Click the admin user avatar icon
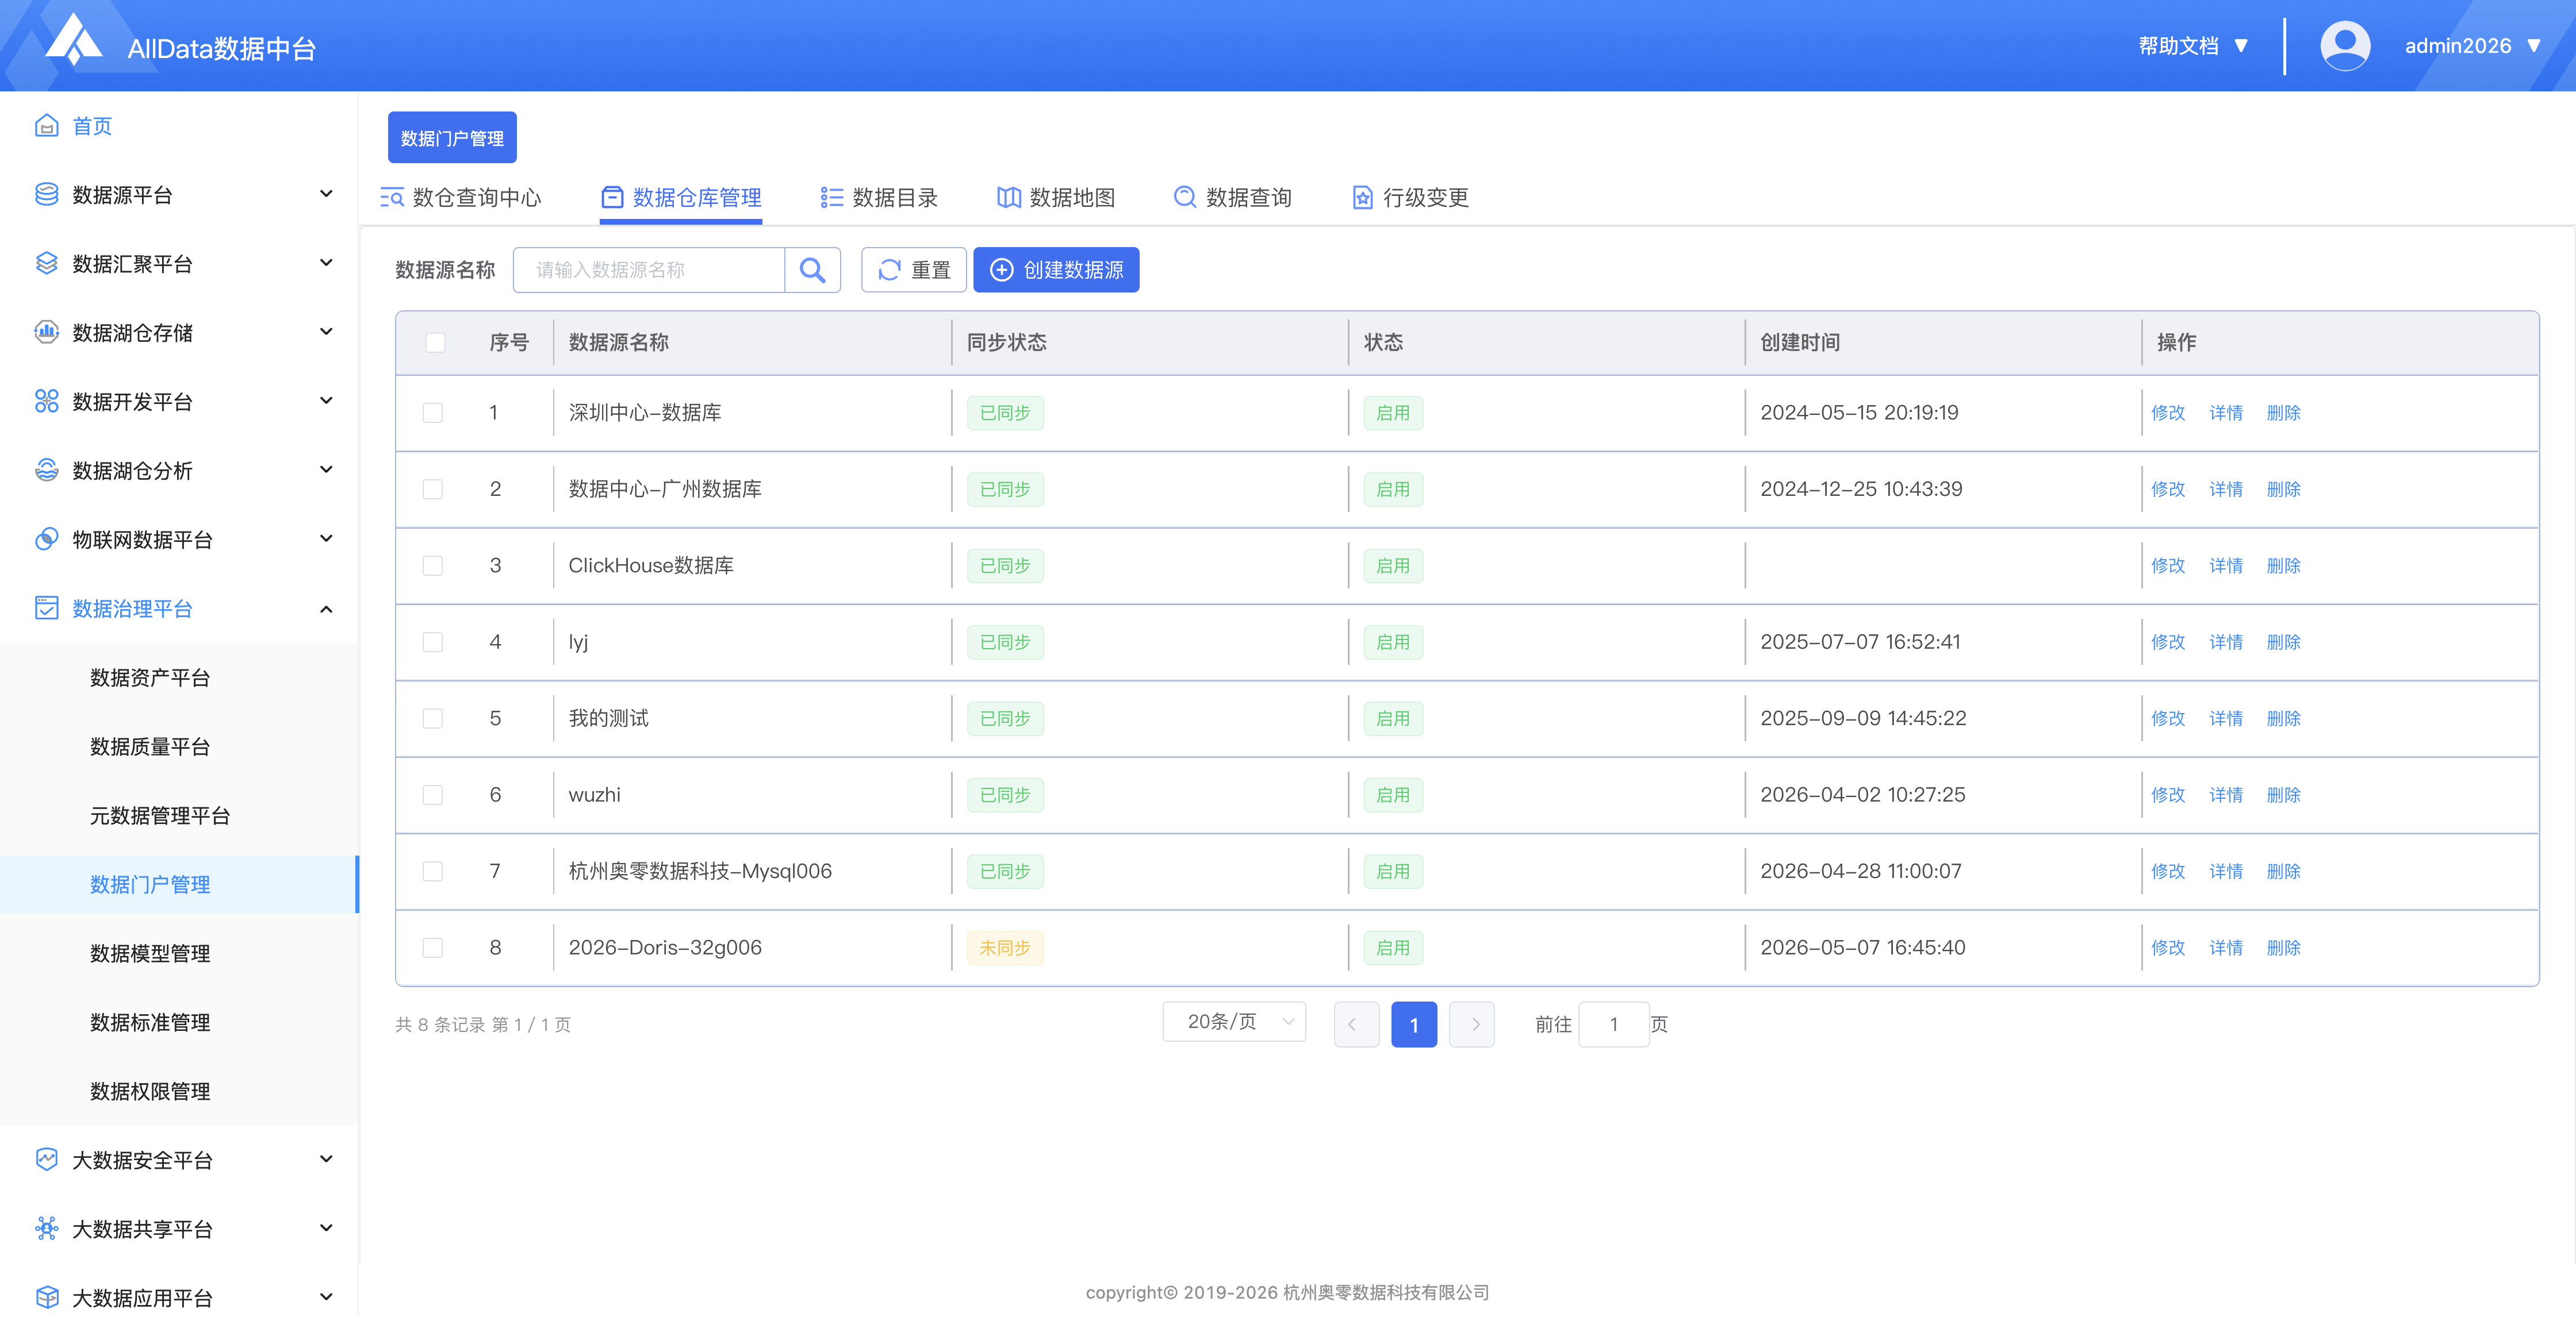This screenshot has height=1317, width=2576. [x=2344, y=46]
